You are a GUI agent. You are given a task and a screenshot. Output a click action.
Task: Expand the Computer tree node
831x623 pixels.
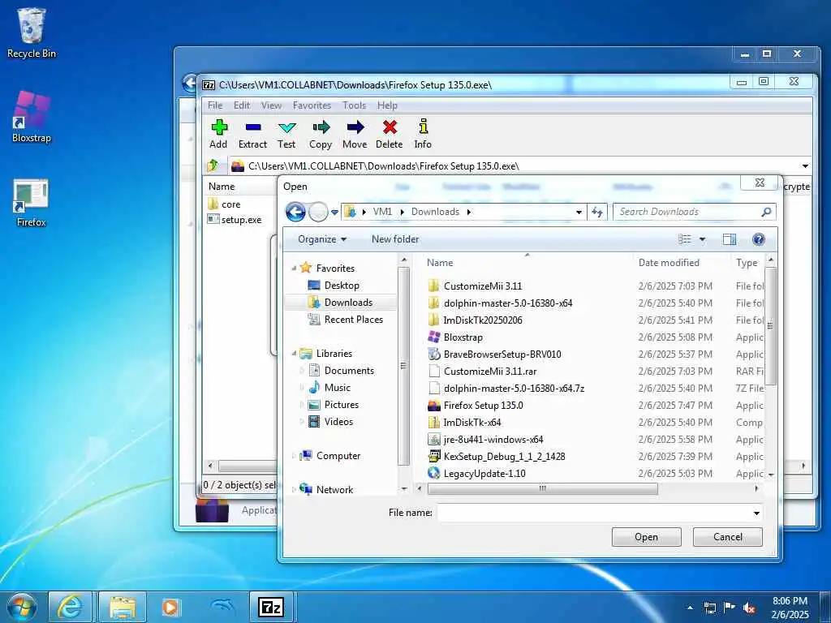(294, 456)
